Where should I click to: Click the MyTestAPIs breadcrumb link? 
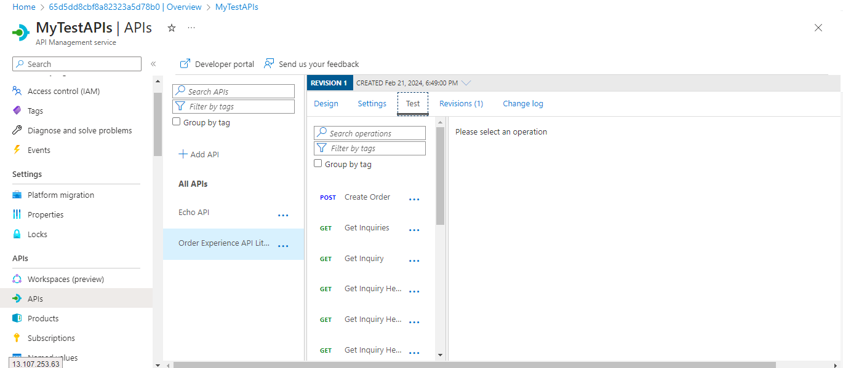(237, 7)
